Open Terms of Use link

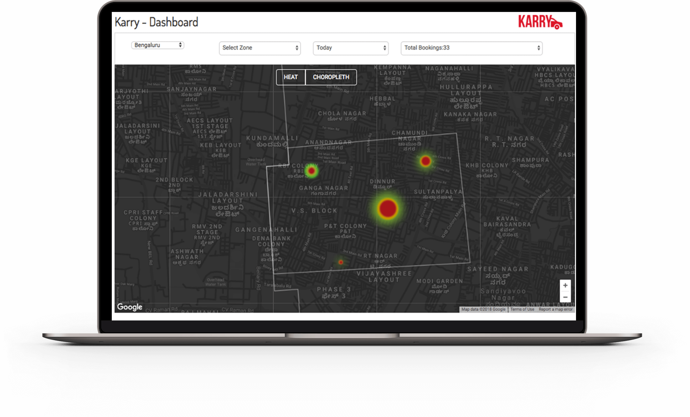pyautogui.click(x=522, y=309)
